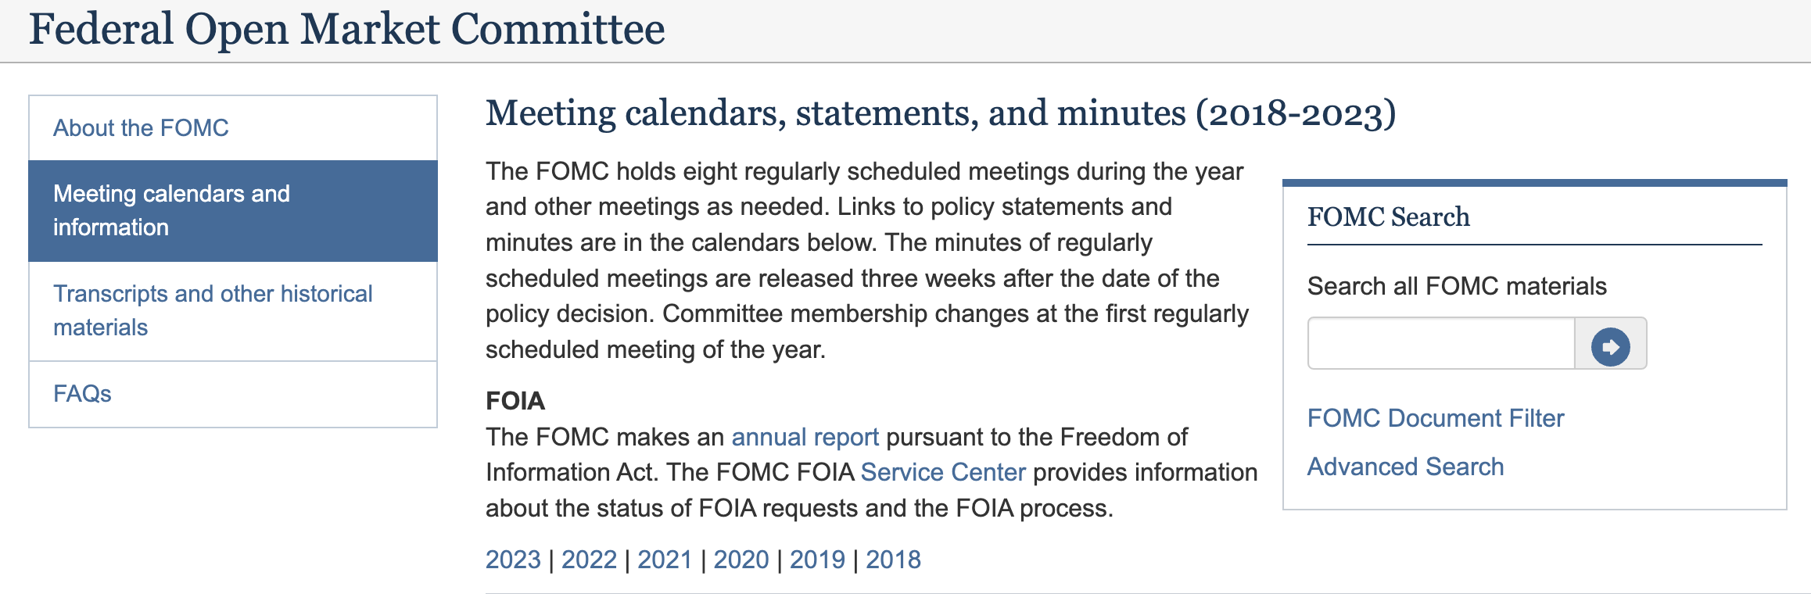Jump to the 2018 calendar
The image size is (1811, 594).
pyautogui.click(x=893, y=560)
